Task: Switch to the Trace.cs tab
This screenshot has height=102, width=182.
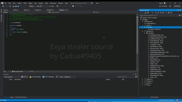Action: click(6, 10)
